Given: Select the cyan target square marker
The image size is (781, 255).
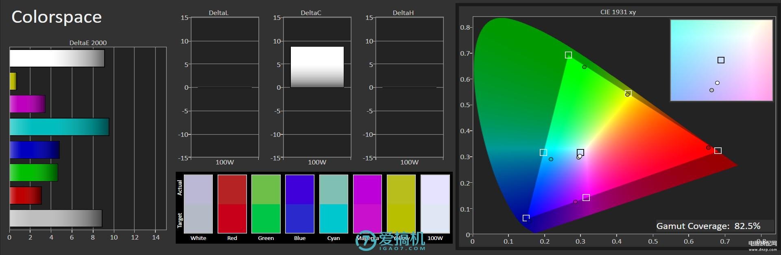Looking at the screenshot, I should point(543,152).
